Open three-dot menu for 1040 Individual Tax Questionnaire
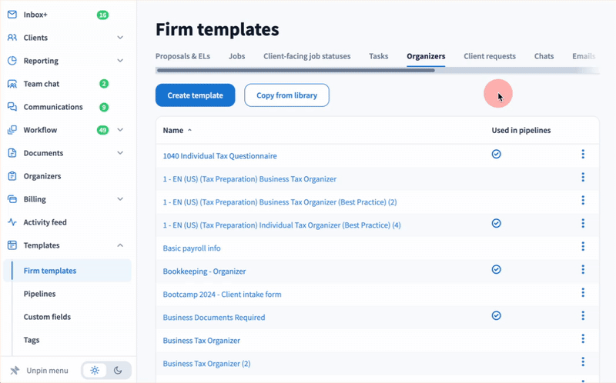Image resolution: width=616 pixels, height=383 pixels. (583, 155)
